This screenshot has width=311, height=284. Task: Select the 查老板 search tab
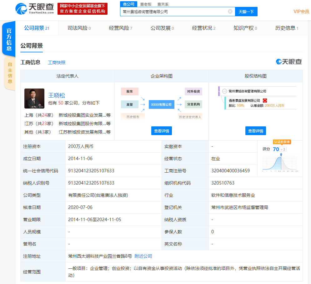pyautogui.click(x=146, y=4)
